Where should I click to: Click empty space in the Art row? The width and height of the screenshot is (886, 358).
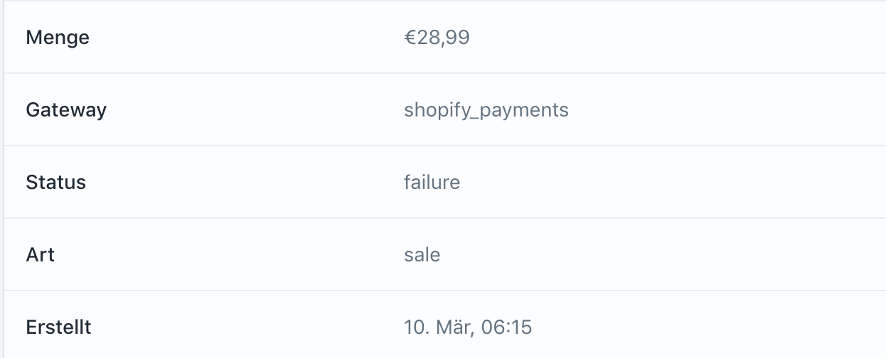click(x=676, y=254)
